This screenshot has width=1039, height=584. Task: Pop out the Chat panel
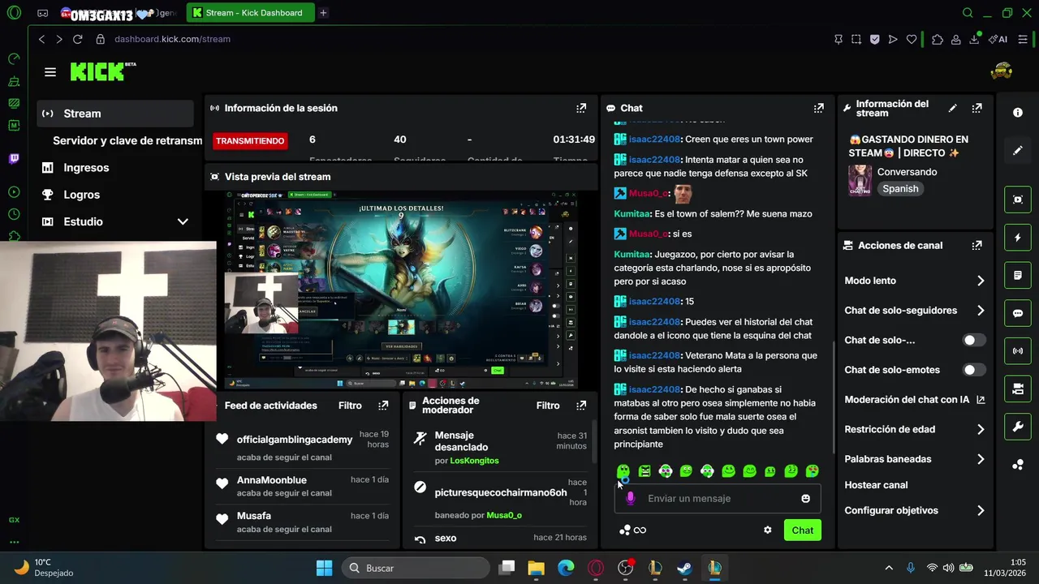tap(819, 108)
